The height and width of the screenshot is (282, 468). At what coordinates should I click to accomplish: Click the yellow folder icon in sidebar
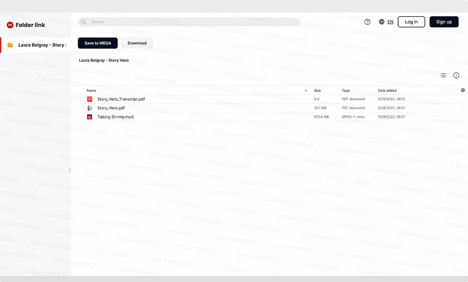coord(10,45)
